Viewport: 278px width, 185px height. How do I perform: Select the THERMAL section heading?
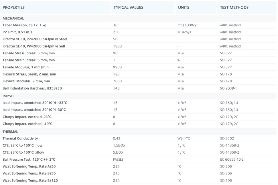click(x=10, y=132)
